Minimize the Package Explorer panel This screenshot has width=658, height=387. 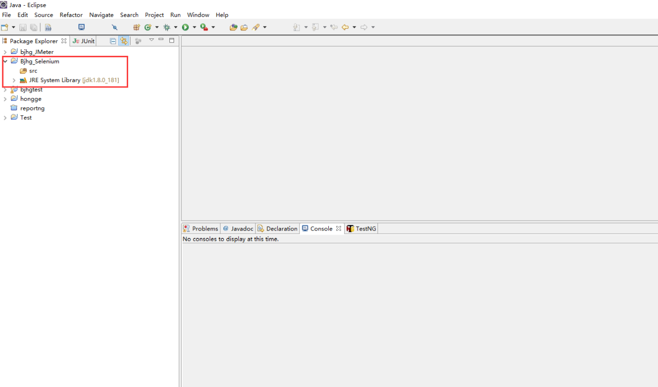pos(161,39)
